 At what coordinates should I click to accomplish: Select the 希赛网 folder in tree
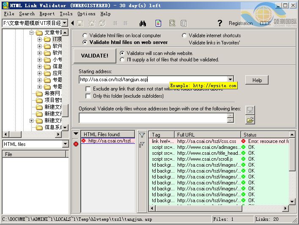(x=52, y=93)
